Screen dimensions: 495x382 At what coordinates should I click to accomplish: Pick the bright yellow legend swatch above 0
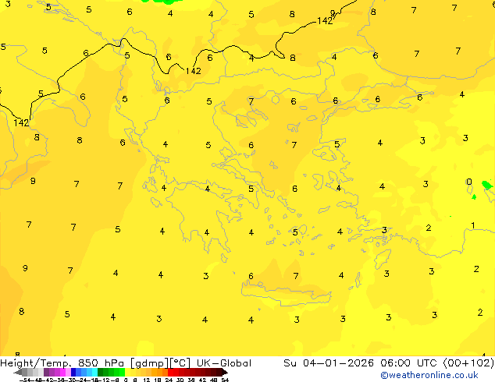coord(127,373)
